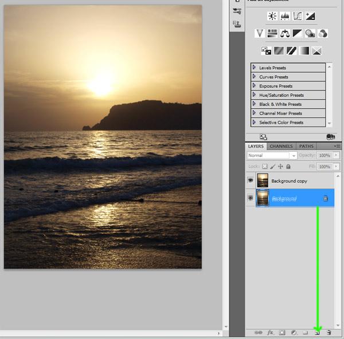Click the Background layer thumbnail
The image size is (344, 339).
pyautogui.click(x=263, y=198)
